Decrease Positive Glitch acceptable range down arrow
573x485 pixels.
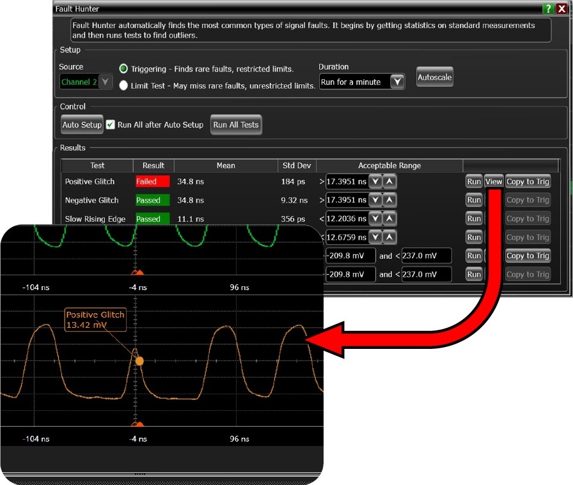coord(375,181)
